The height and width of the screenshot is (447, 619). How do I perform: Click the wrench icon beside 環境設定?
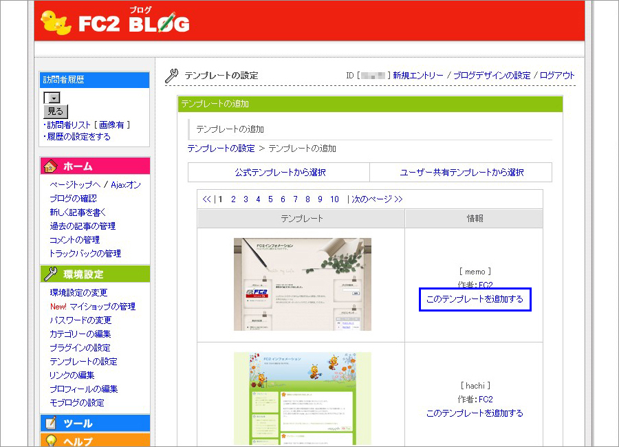point(50,274)
